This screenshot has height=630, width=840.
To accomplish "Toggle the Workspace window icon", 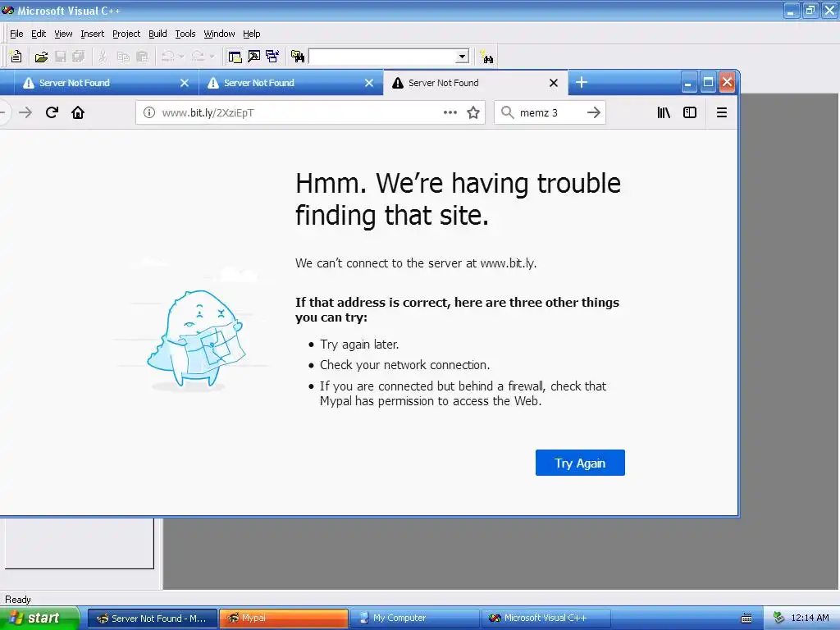I will pos(235,57).
